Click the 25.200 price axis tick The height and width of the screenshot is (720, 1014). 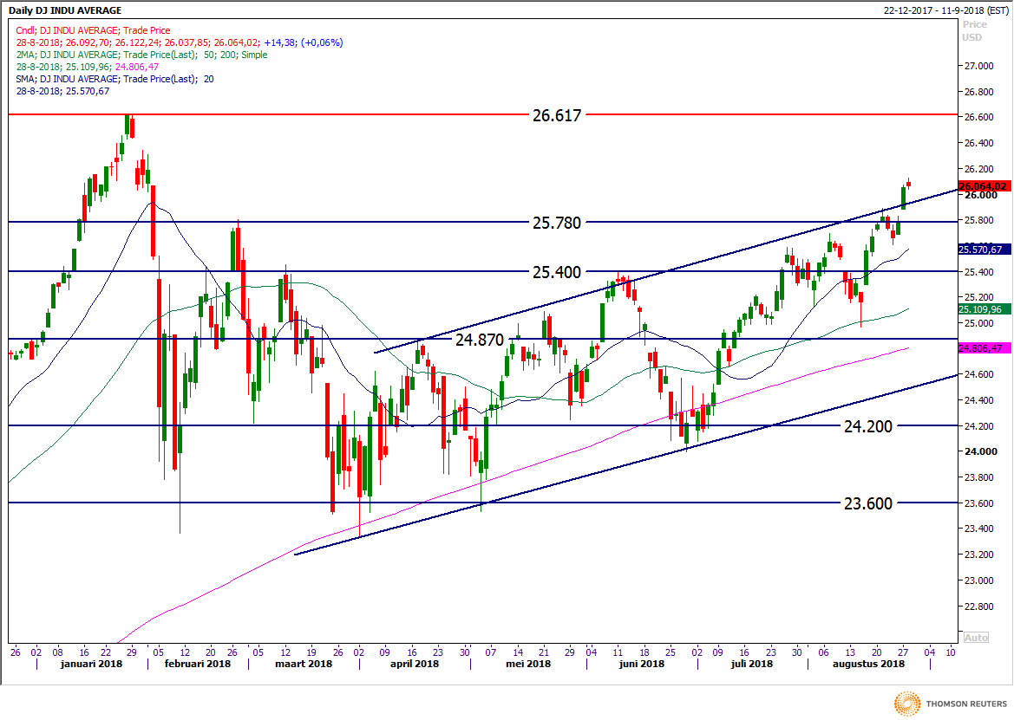click(978, 297)
